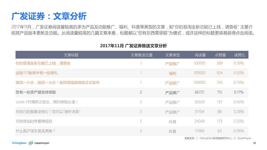Click push position 3 in Level-2 row
267x150 pixels.
tap(141, 102)
